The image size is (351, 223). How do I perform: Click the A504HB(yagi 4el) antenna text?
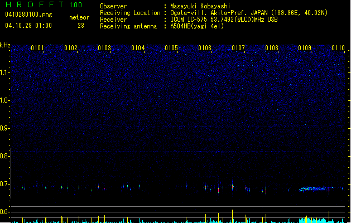point(197,26)
